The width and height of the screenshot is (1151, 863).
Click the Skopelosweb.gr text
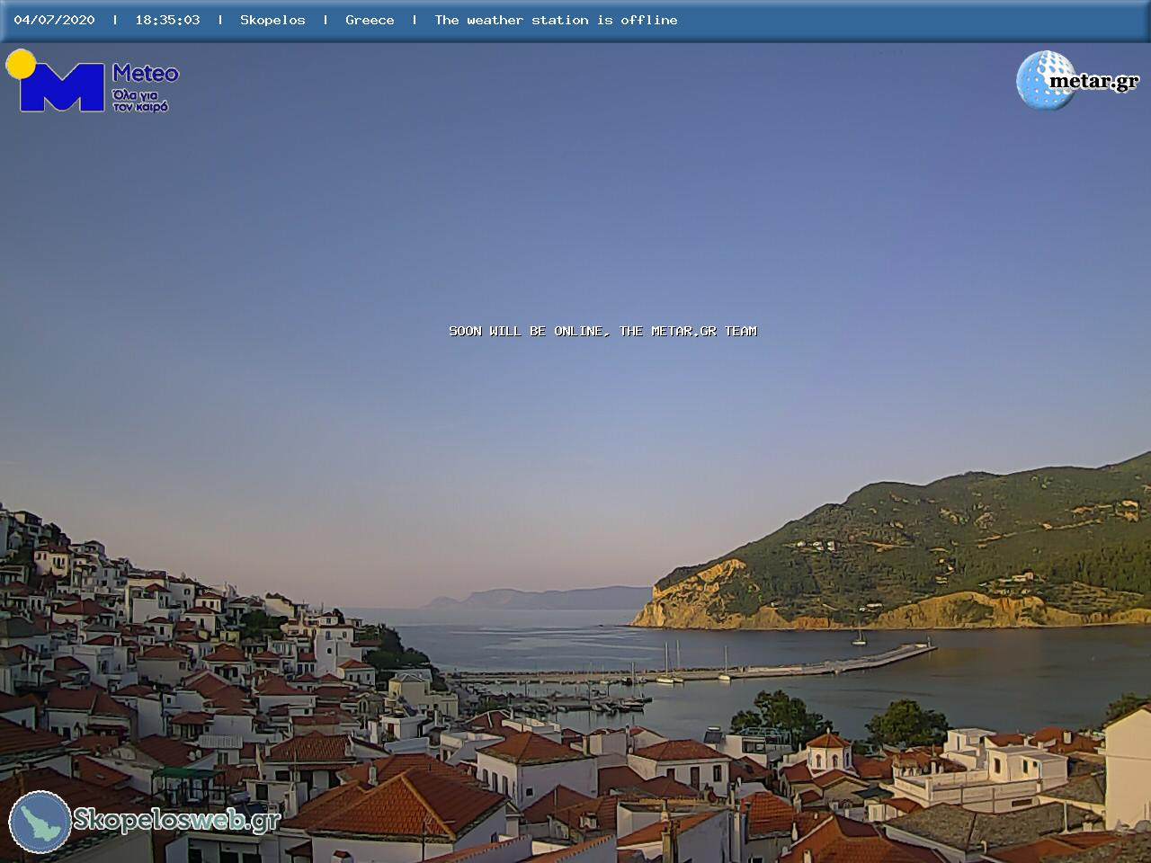point(176,820)
